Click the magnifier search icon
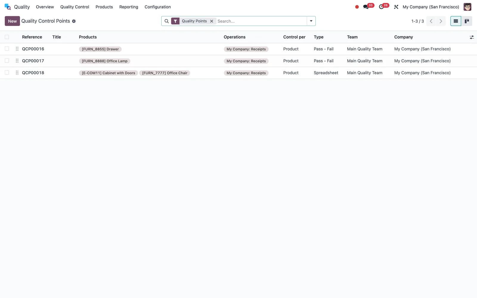This screenshot has height=298, width=477. 167,21
